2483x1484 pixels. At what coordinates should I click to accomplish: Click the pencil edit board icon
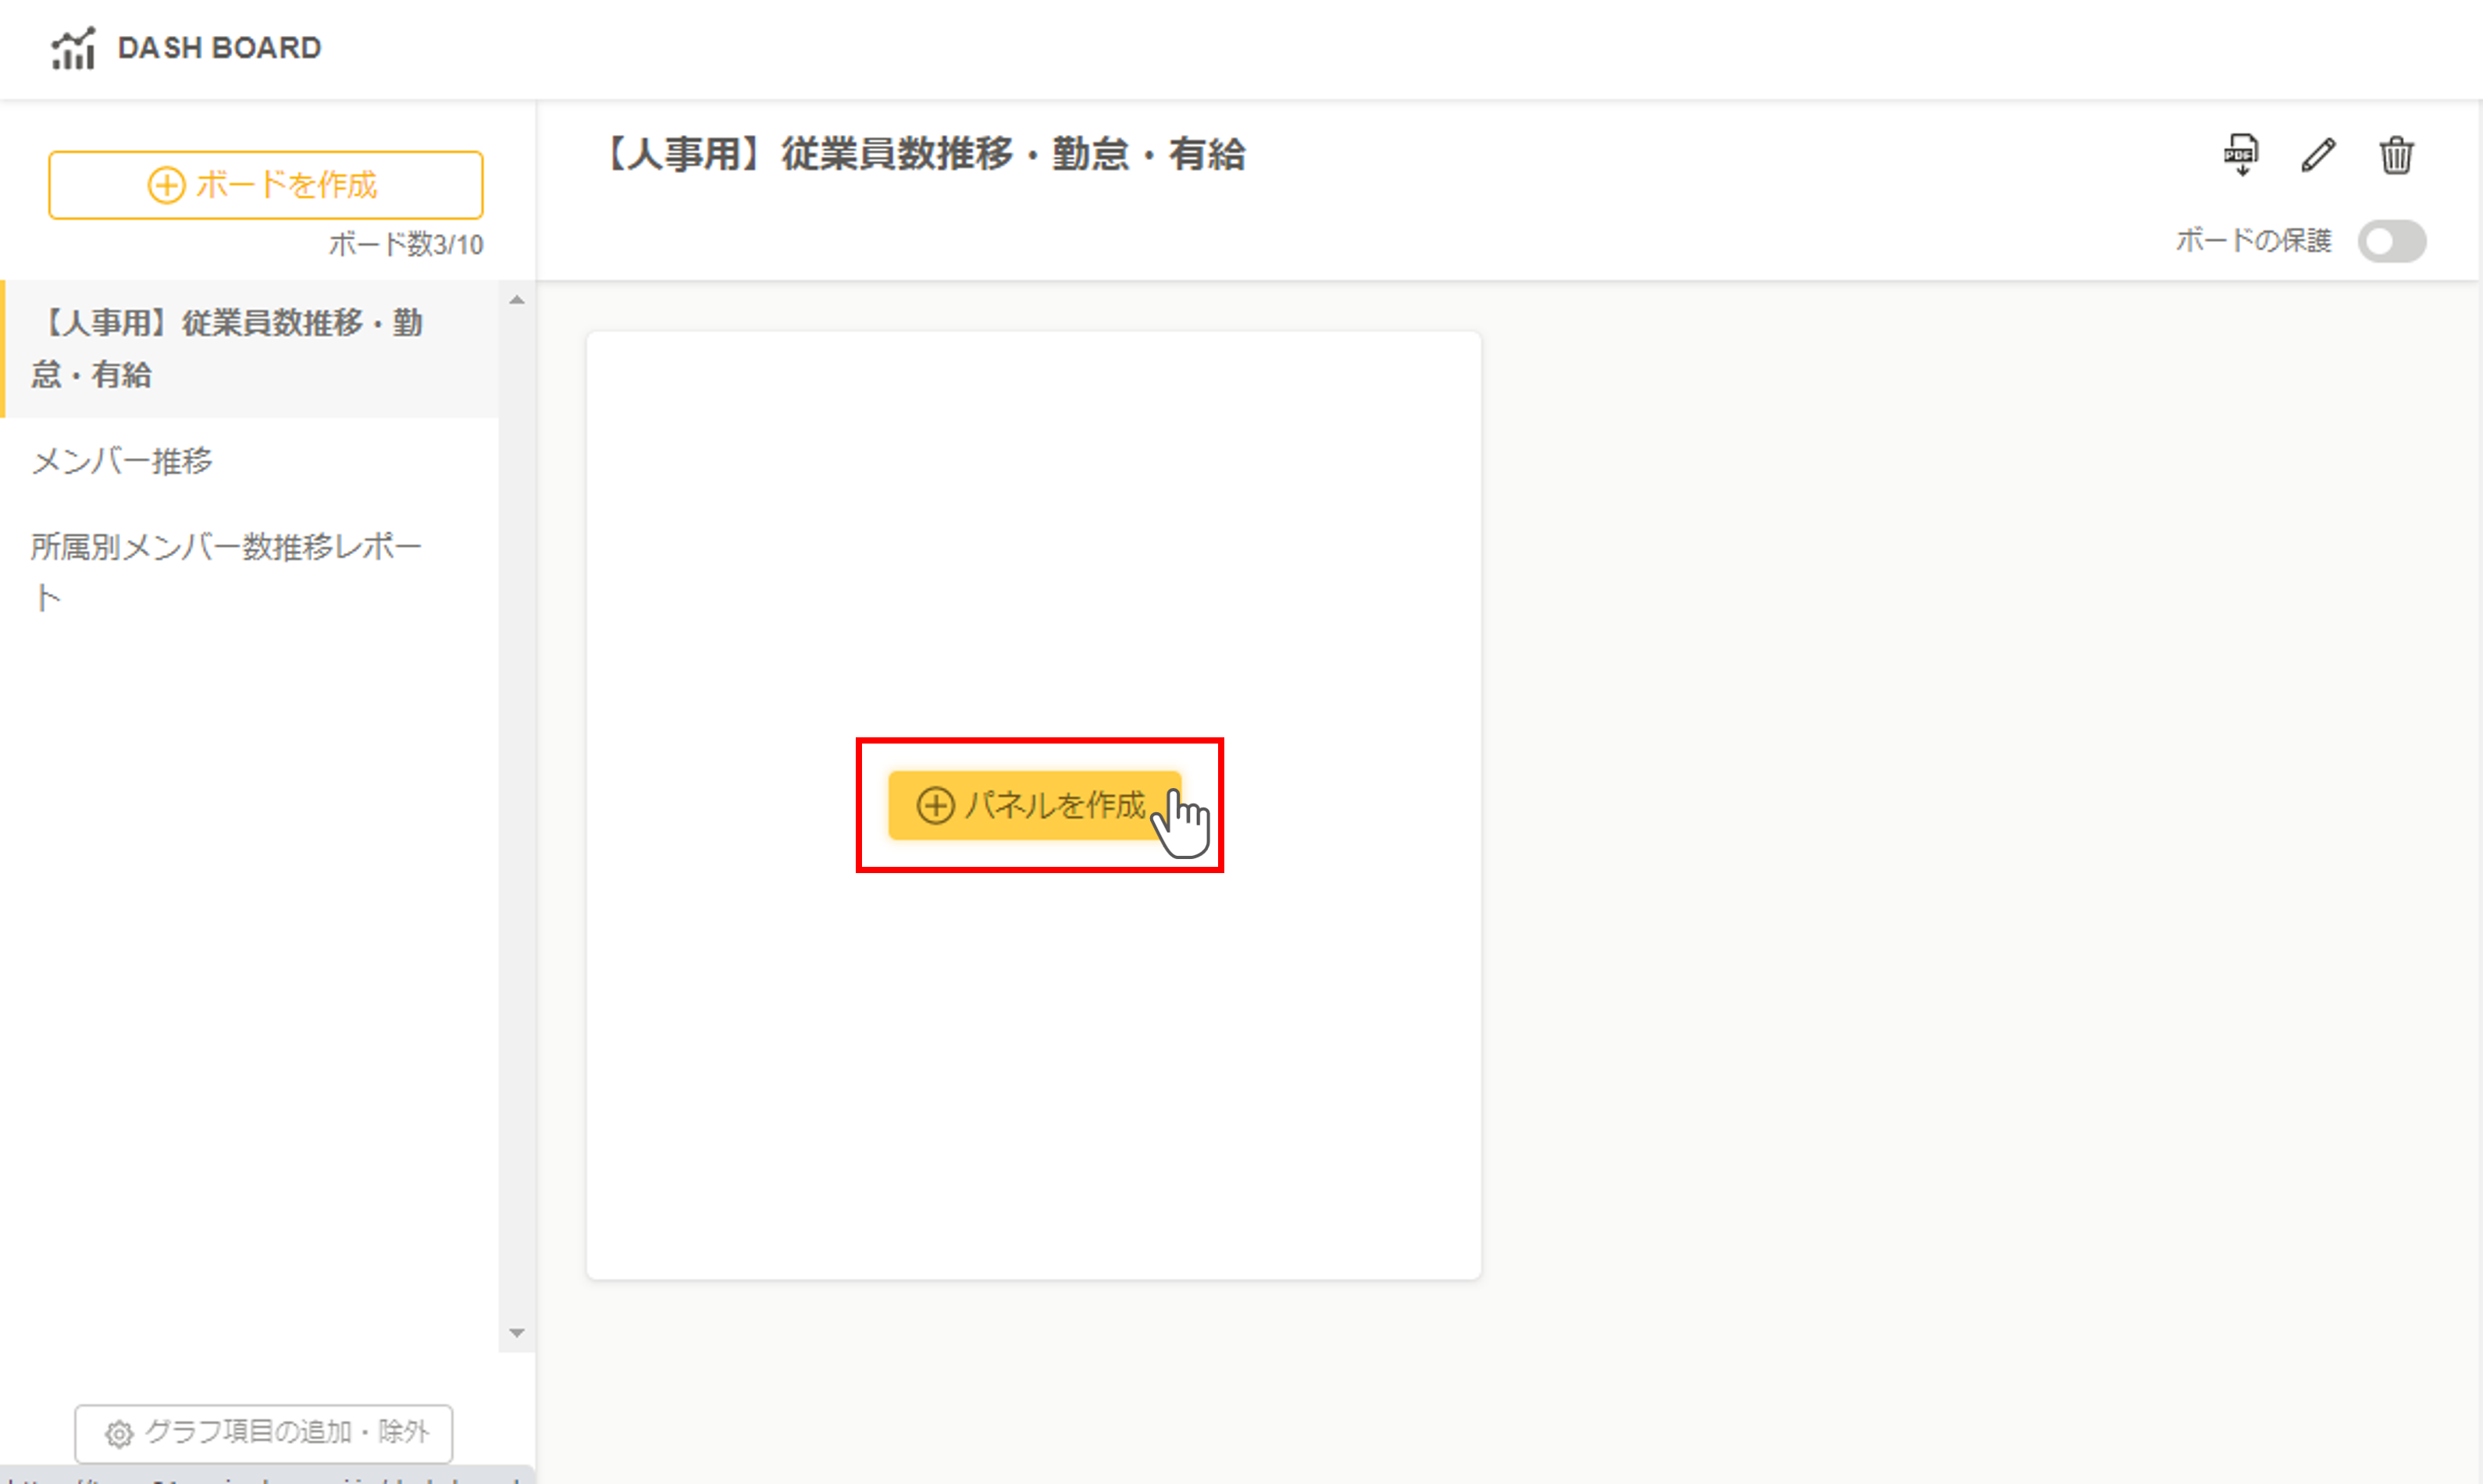(x=2318, y=155)
